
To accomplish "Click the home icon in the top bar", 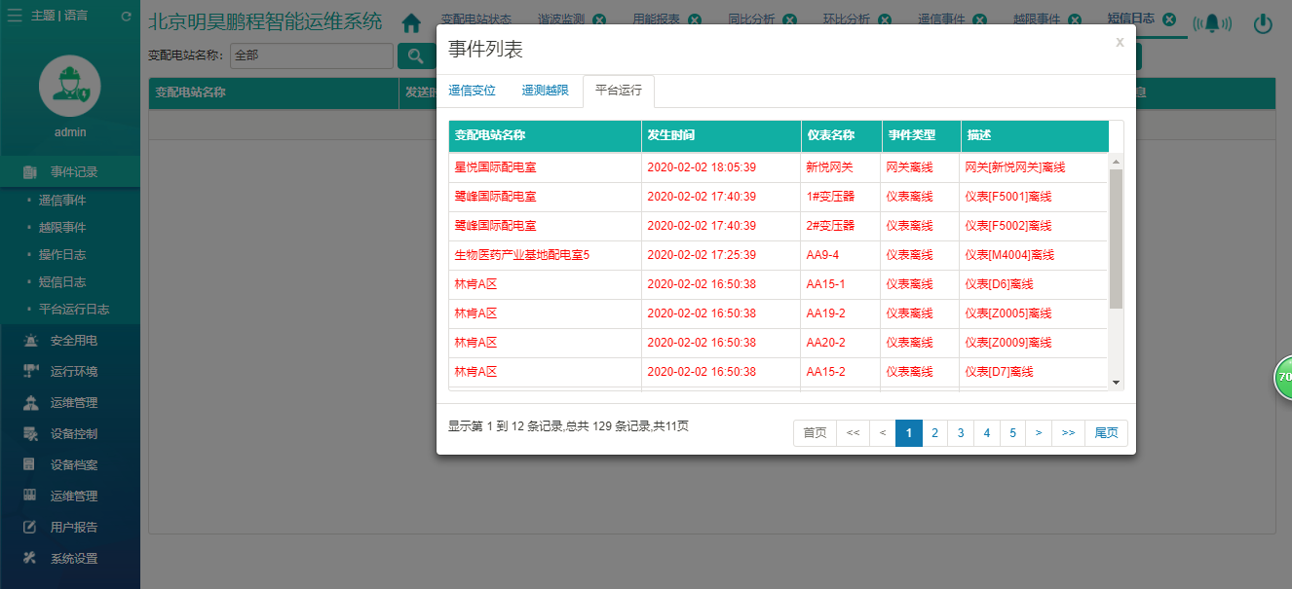I will pyautogui.click(x=411, y=22).
